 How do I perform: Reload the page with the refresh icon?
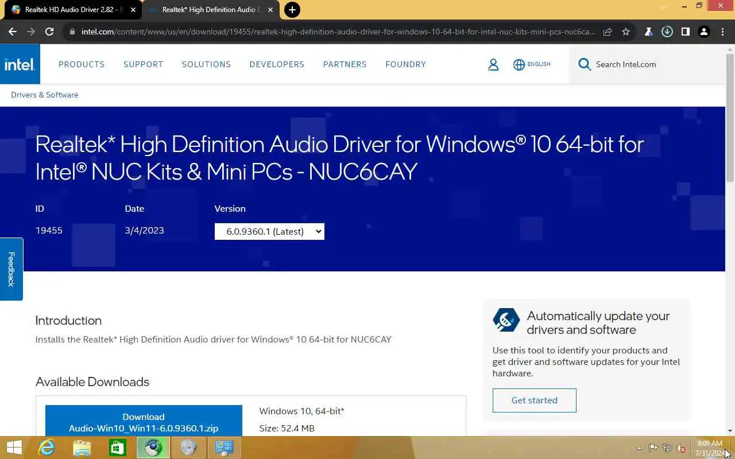point(49,32)
